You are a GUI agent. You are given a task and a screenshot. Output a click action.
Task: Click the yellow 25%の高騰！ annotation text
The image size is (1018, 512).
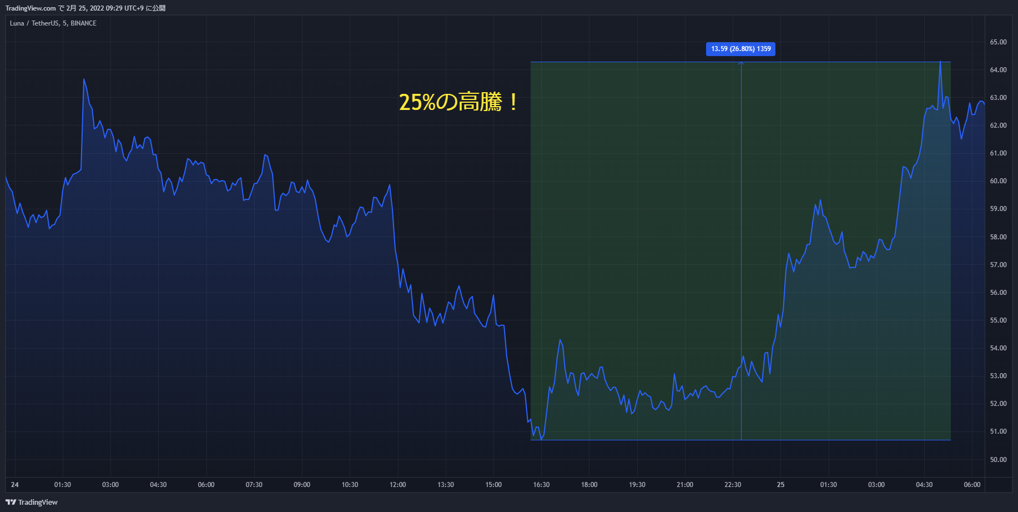(459, 102)
